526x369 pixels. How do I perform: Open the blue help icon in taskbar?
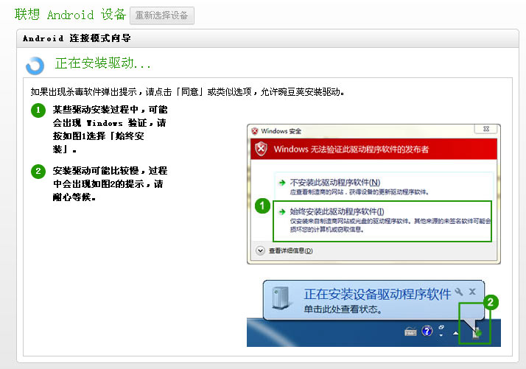(426, 332)
